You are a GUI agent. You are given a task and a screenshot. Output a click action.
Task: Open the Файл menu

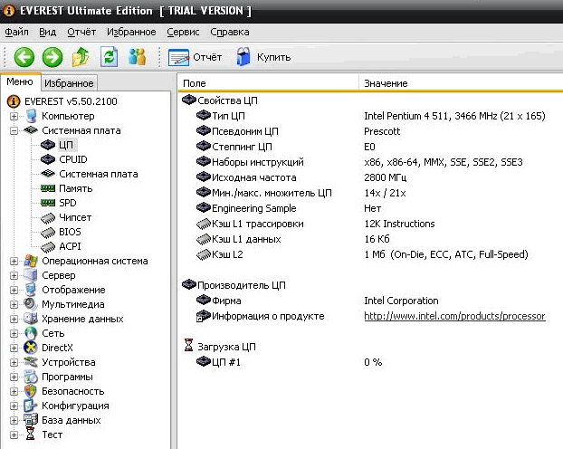tap(16, 32)
